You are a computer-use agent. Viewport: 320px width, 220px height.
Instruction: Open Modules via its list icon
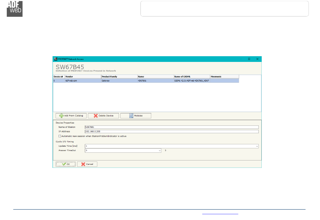pyautogui.click(x=131, y=116)
